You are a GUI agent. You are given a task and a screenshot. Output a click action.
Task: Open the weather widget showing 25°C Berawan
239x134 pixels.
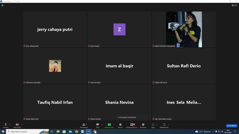(x=203, y=131)
